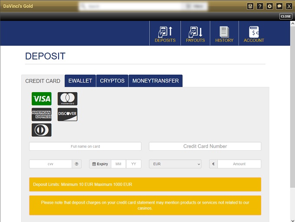Focus the expiry YY field
The width and height of the screenshot is (295, 222).
134,164
